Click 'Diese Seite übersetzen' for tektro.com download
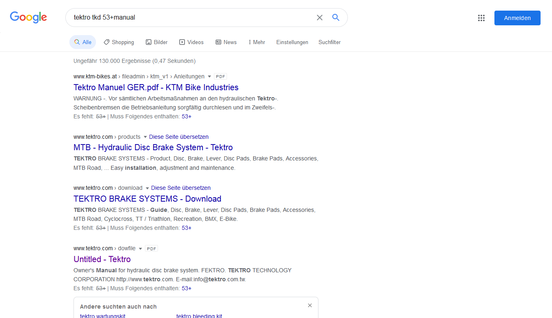Screen dimensions: 552x318 [181, 188]
